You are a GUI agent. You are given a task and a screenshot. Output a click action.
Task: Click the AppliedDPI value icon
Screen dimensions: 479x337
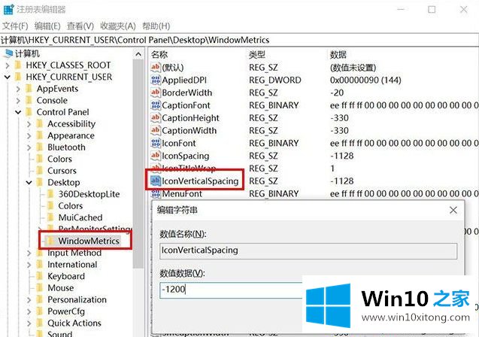pyautogui.click(x=156, y=80)
